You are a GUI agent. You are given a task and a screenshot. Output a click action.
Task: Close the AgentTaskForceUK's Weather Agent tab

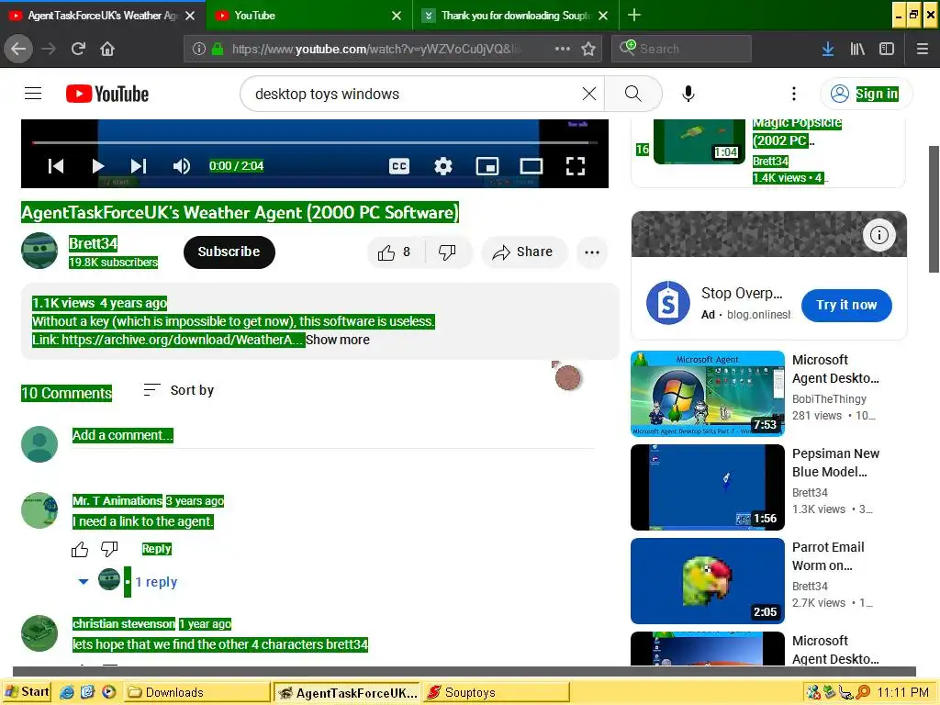(x=190, y=16)
